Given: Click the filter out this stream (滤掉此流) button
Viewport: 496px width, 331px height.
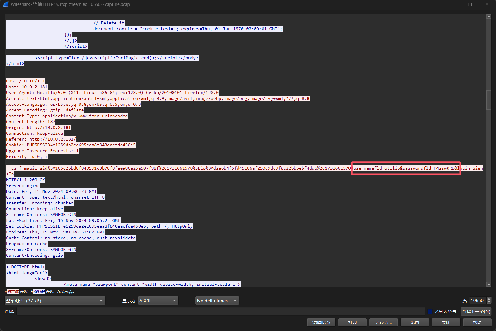Looking at the screenshot, I should pyautogui.click(x=321, y=323).
